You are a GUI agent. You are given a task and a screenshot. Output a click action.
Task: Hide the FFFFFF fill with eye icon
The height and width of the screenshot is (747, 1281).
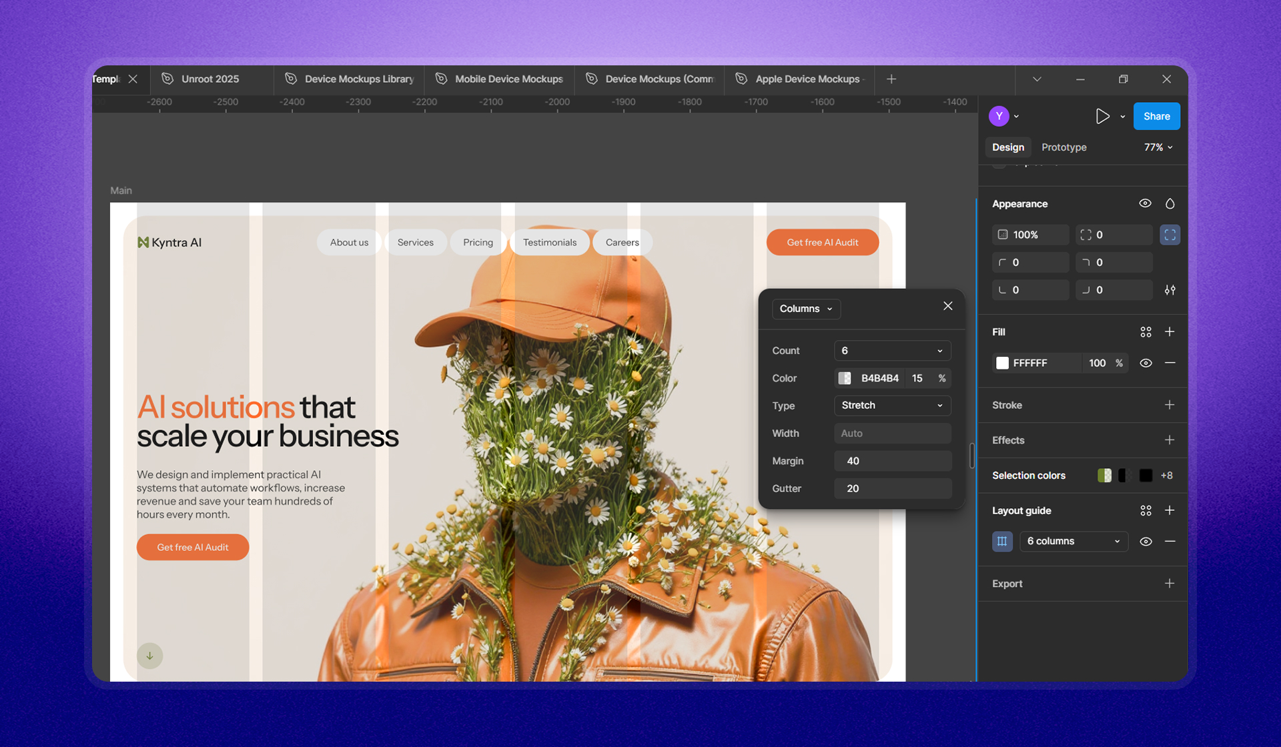1146,363
